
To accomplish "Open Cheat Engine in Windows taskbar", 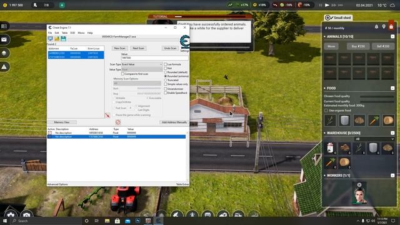I will [x=158, y=221].
